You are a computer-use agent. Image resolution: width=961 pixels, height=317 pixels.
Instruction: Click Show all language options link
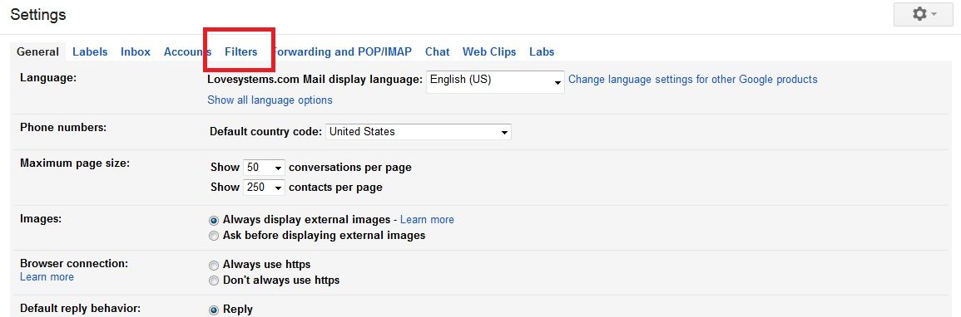pos(270,100)
